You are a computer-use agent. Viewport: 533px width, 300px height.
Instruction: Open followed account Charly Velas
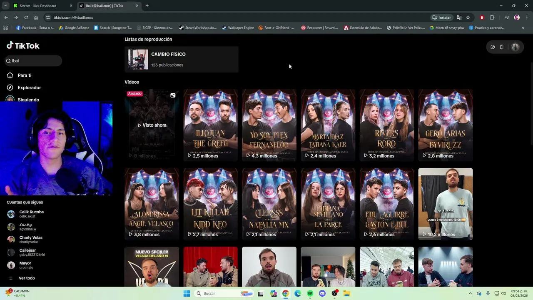click(x=25, y=240)
